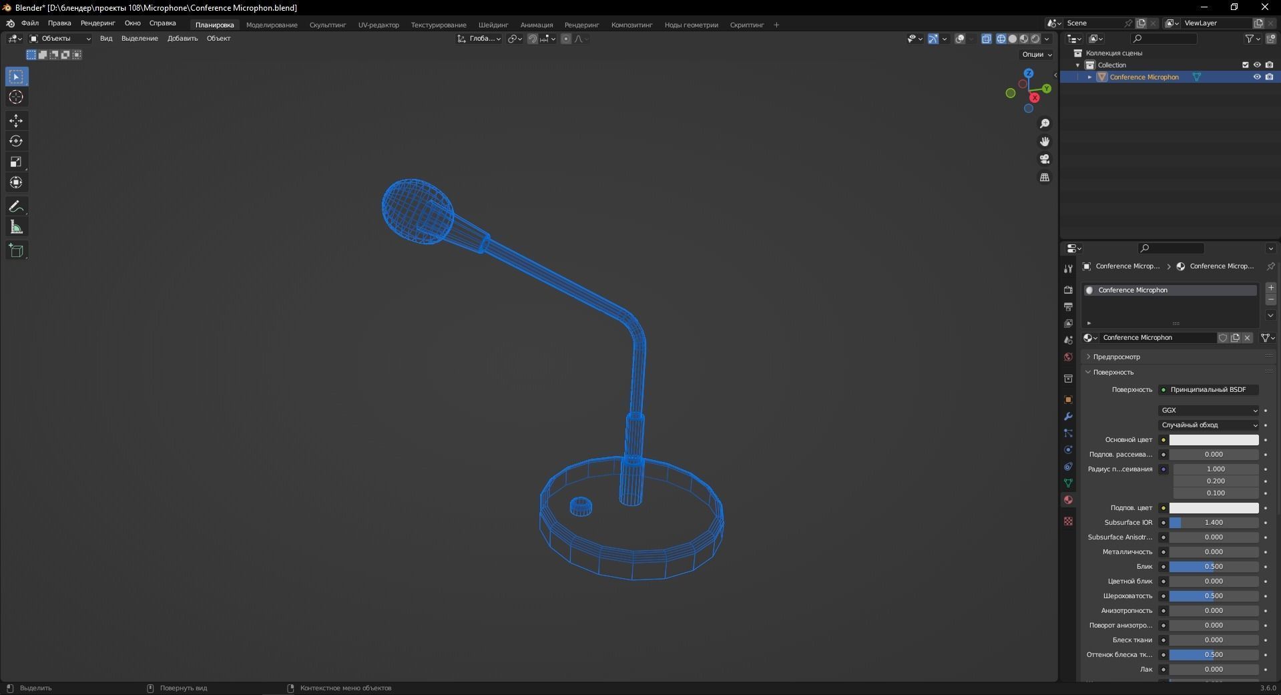Open the Добавить menu in viewport
Image resolution: width=1281 pixels, height=695 pixels.
(182, 39)
